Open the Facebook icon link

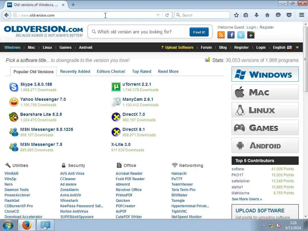(231, 35)
